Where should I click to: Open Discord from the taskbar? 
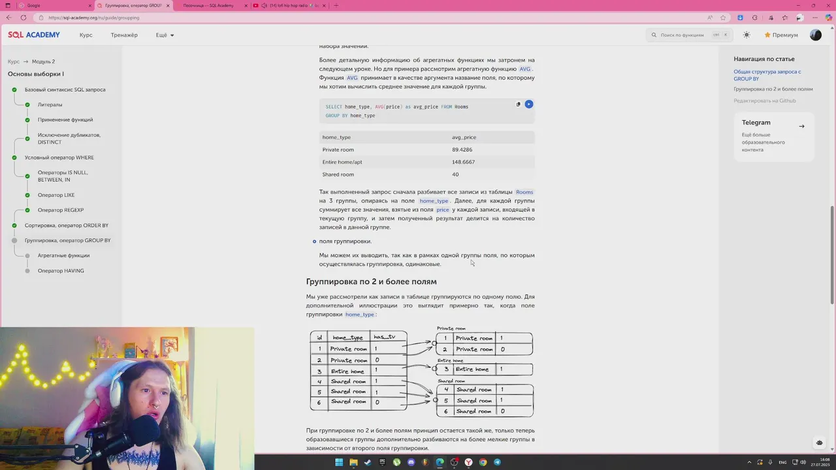[411, 462]
